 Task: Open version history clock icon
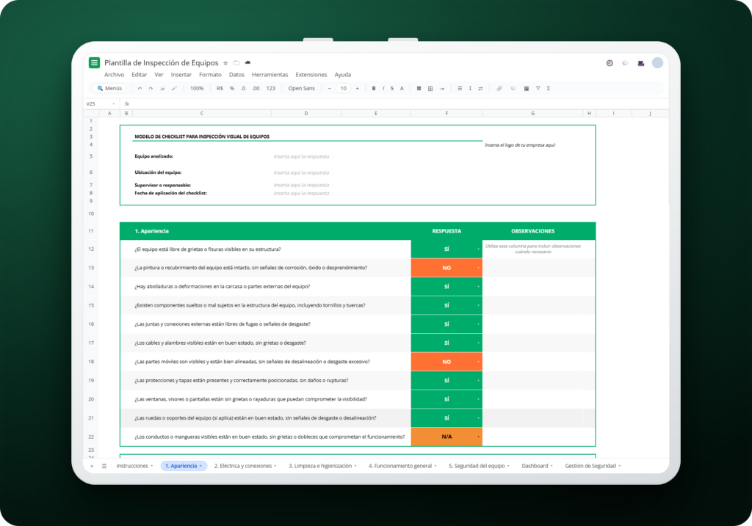click(x=610, y=63)
